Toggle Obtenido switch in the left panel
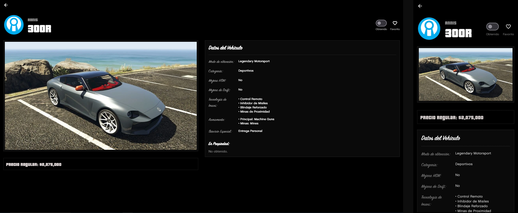 tap(381, 23)
